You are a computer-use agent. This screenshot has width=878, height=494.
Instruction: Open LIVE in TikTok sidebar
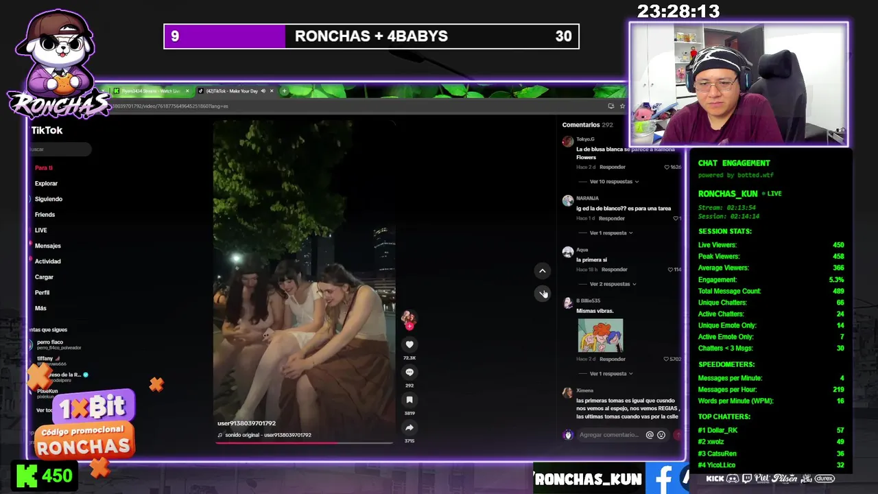[x=41, y=231]
